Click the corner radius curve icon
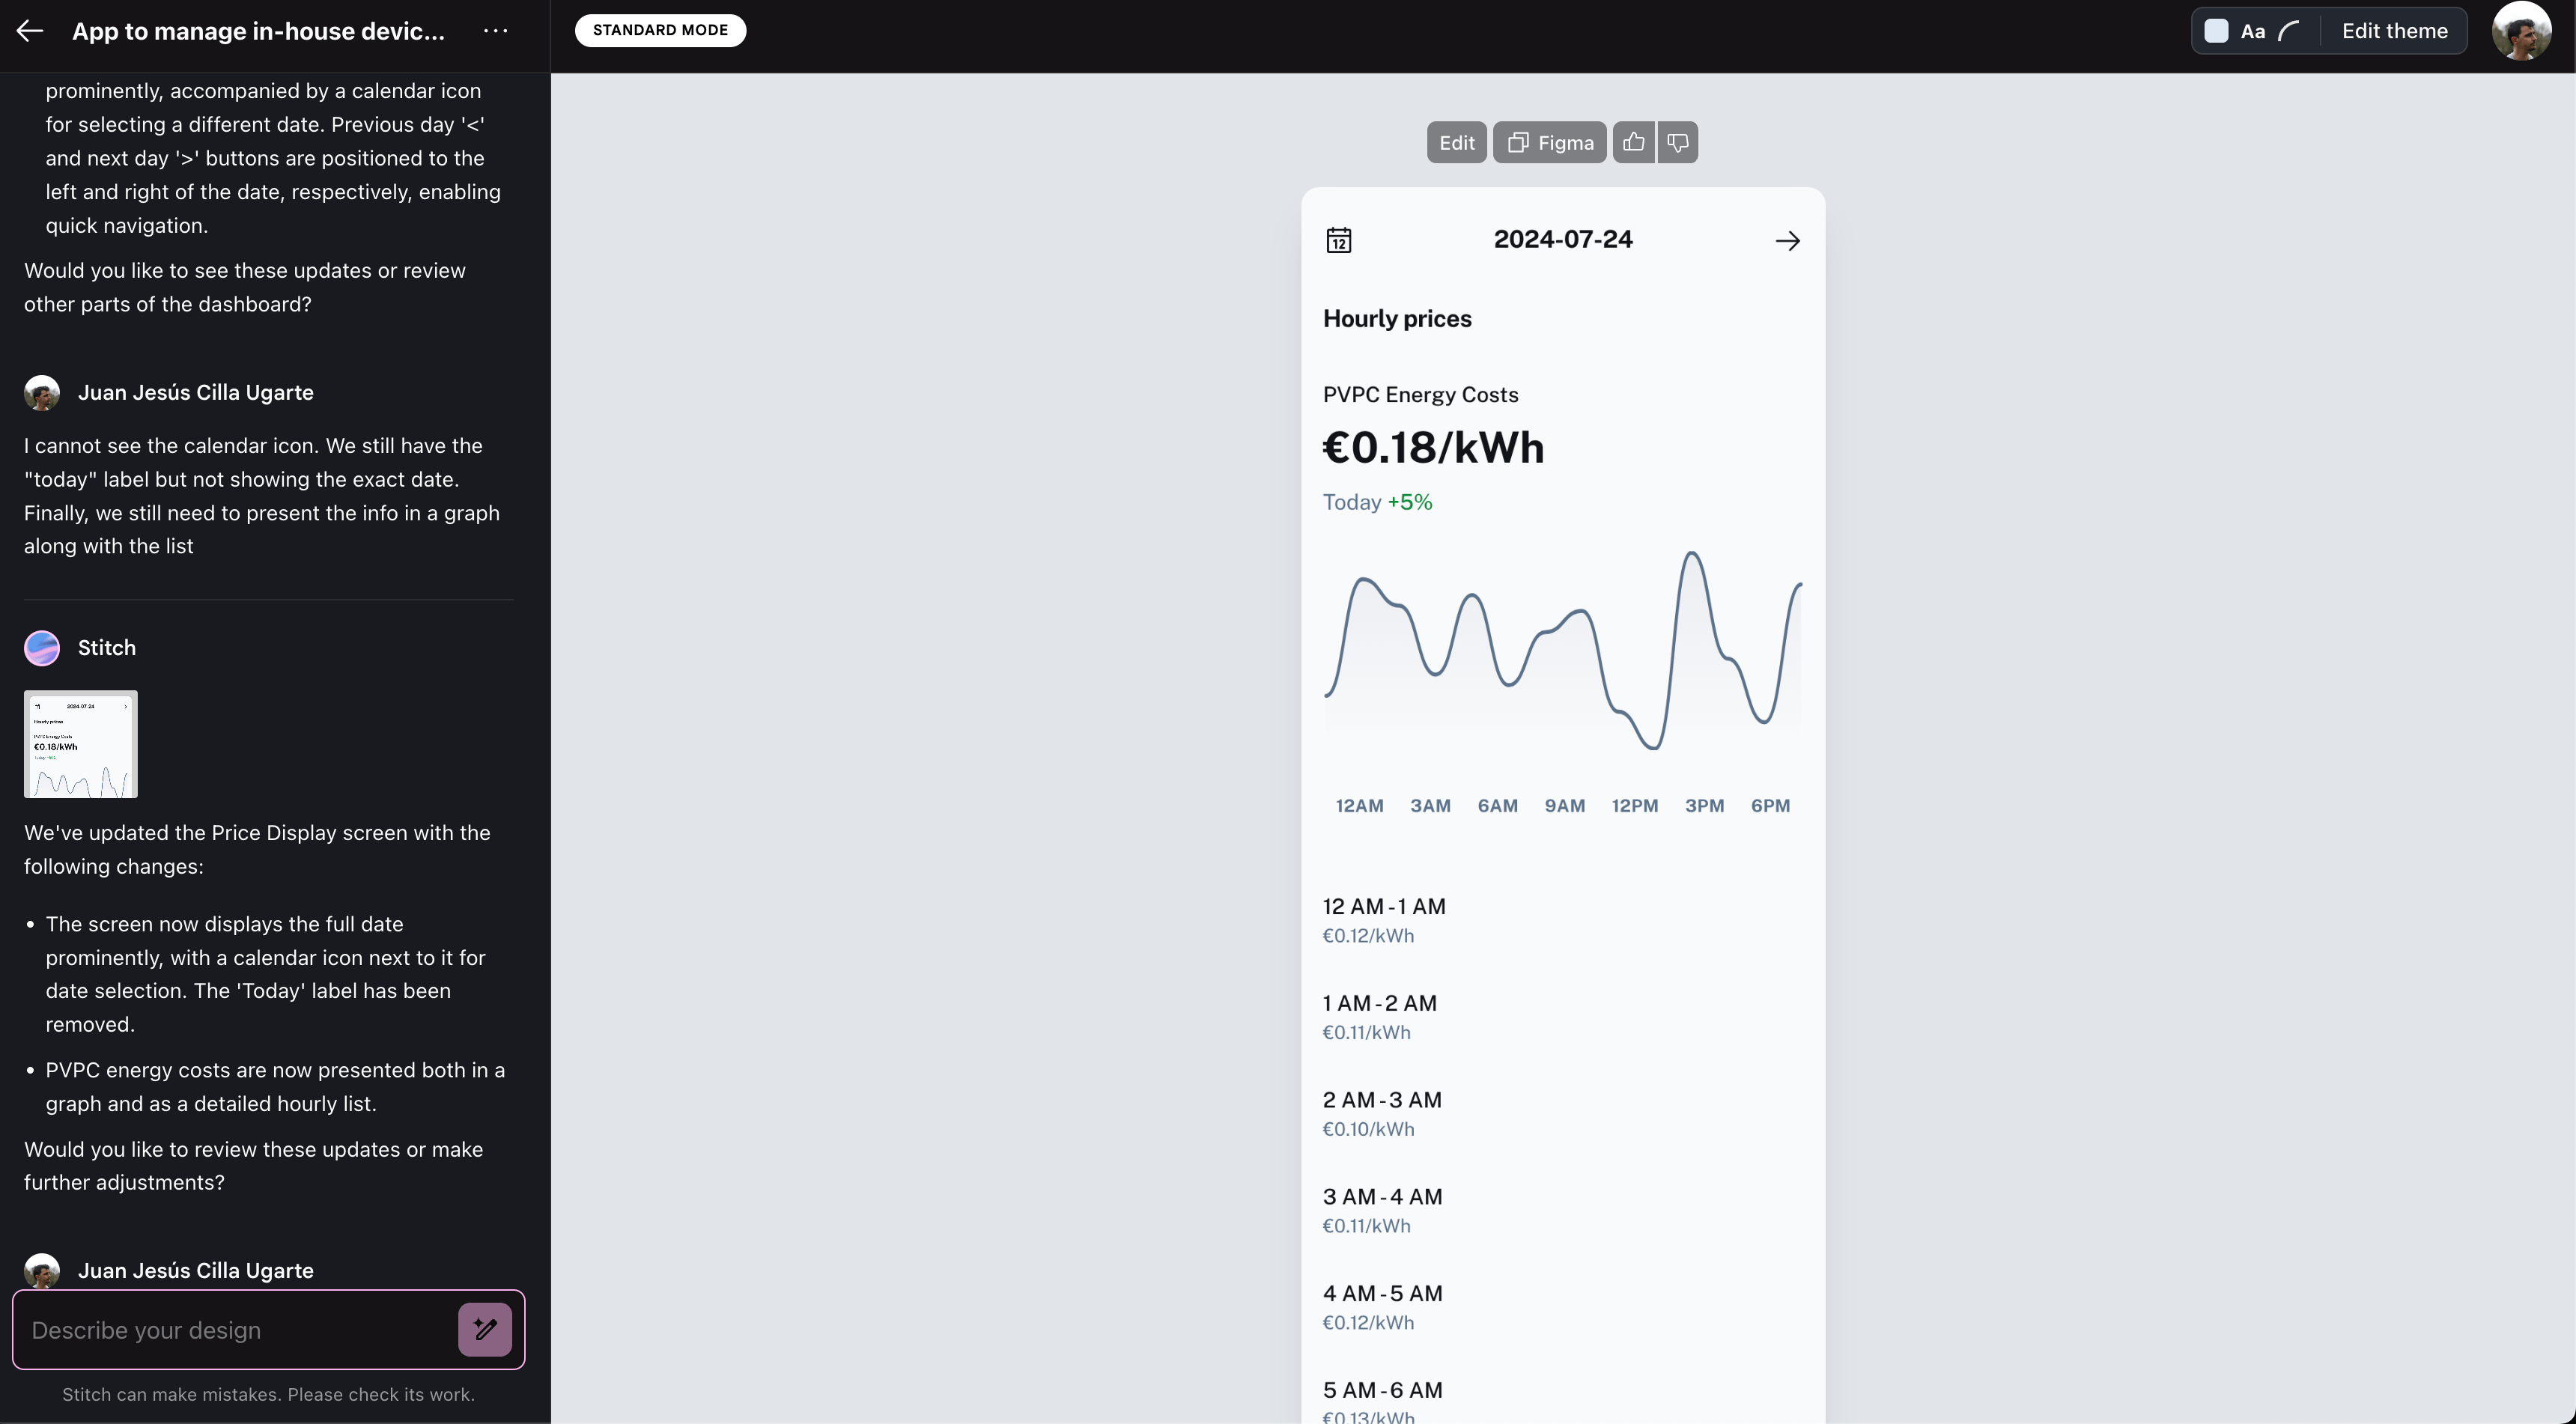This screenshot has width=2576, height=1424. [2288, 31]
